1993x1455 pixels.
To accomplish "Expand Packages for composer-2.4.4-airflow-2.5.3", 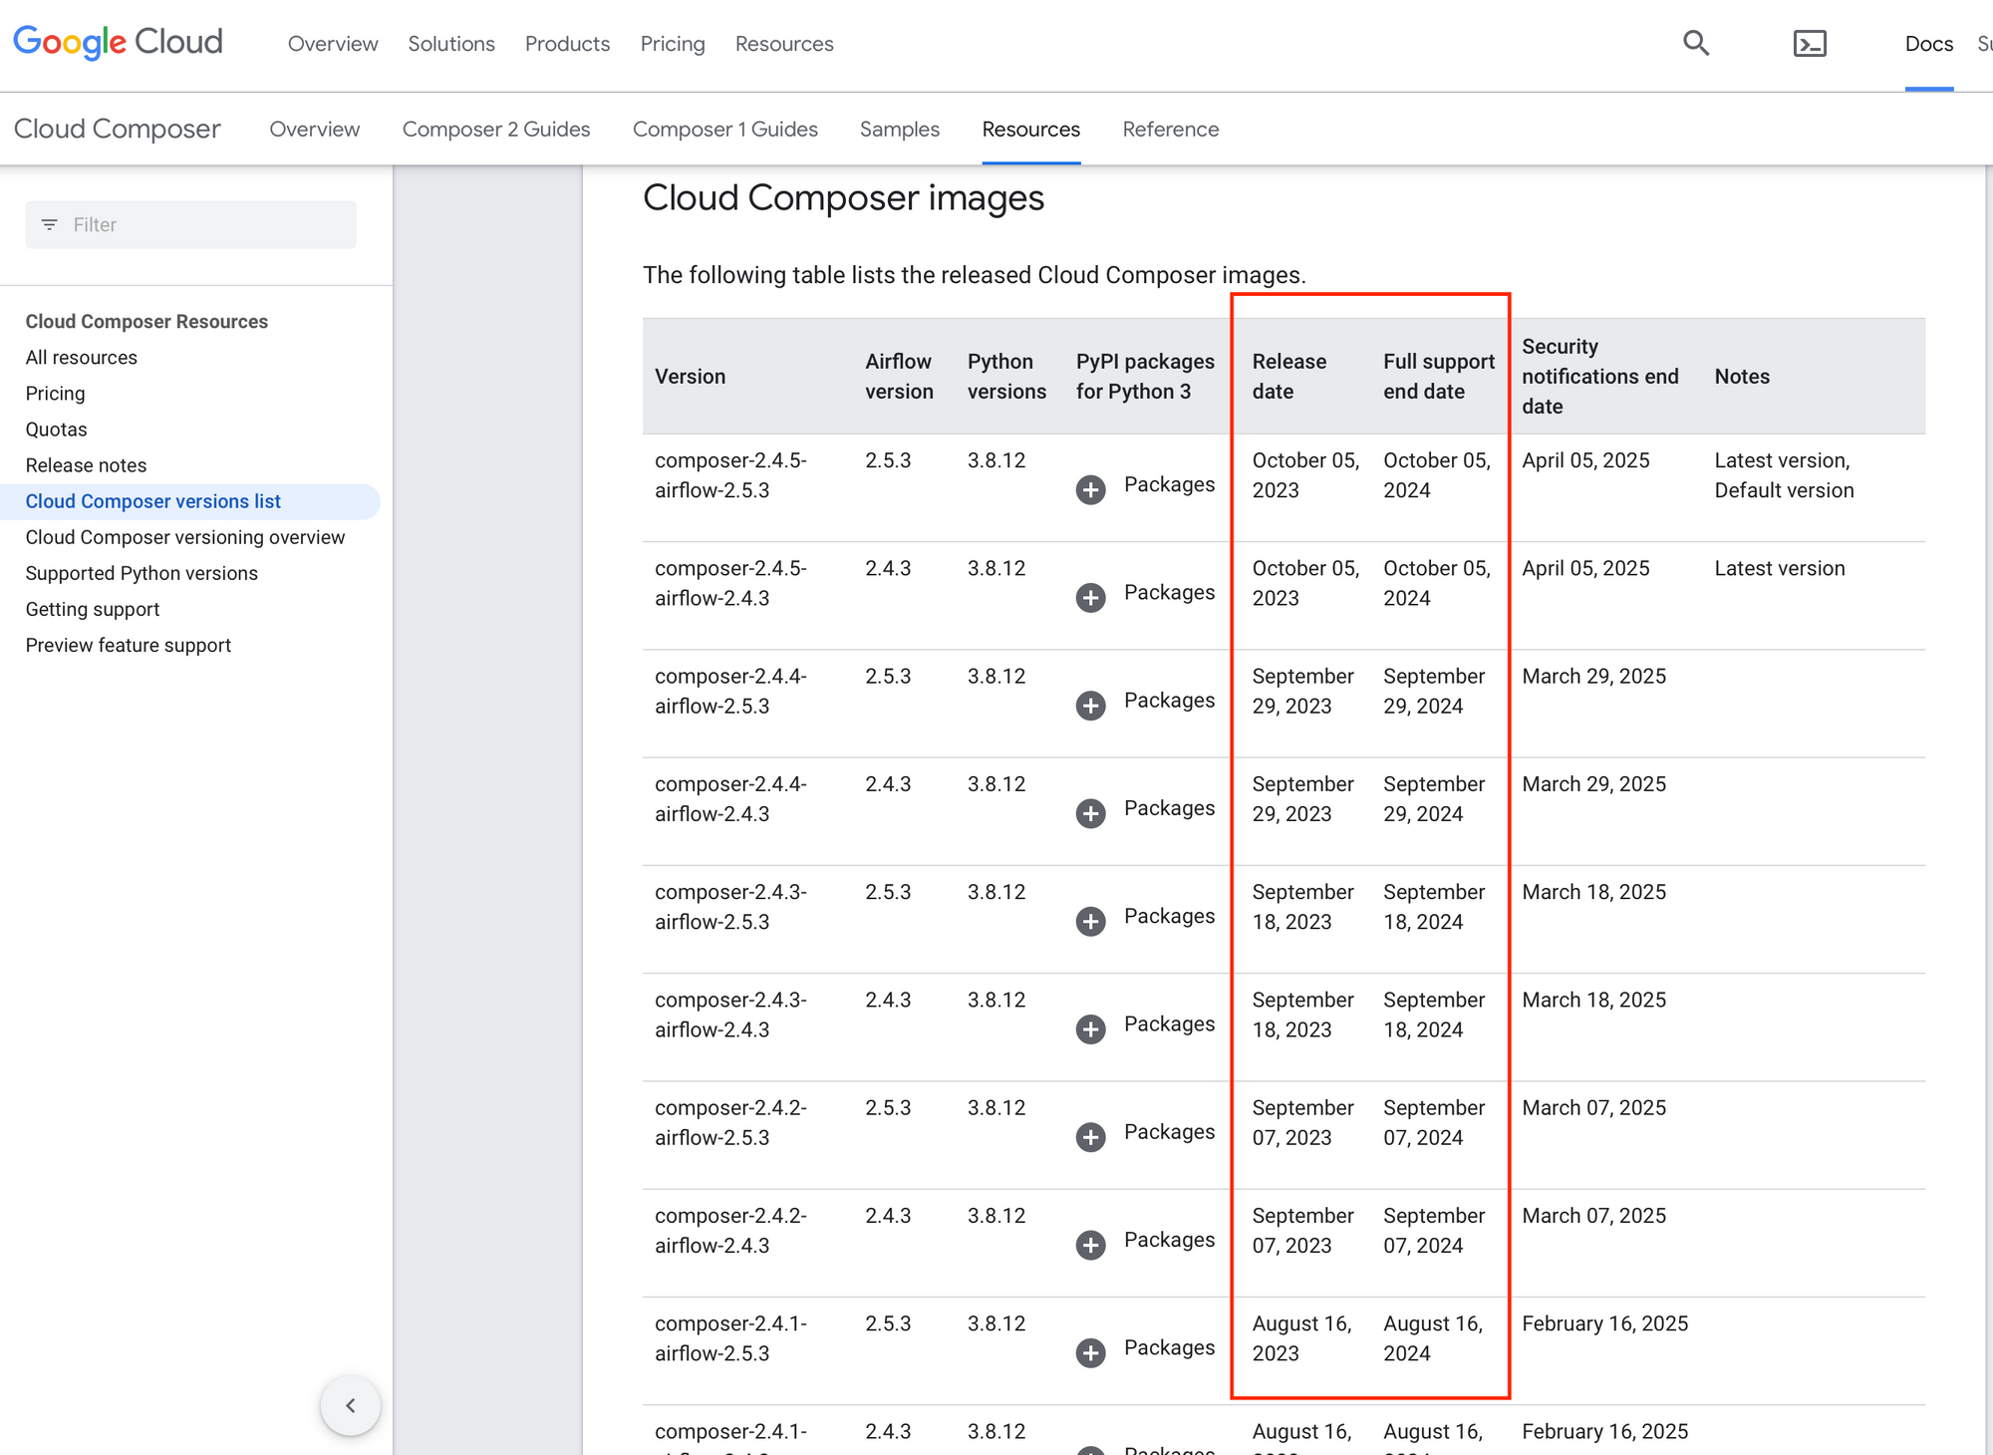I will 1091,706.
